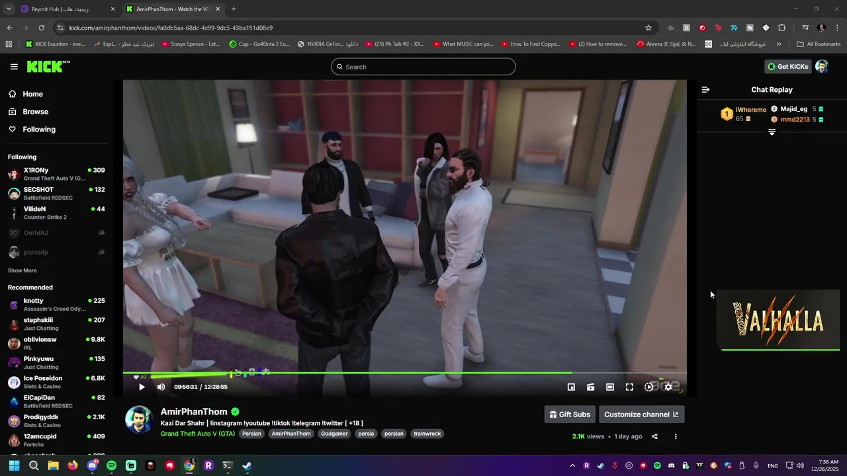Click the Gift Subs button
This screenshot has height=476, width=847.
pyautogui.click(x=570, y=415)
